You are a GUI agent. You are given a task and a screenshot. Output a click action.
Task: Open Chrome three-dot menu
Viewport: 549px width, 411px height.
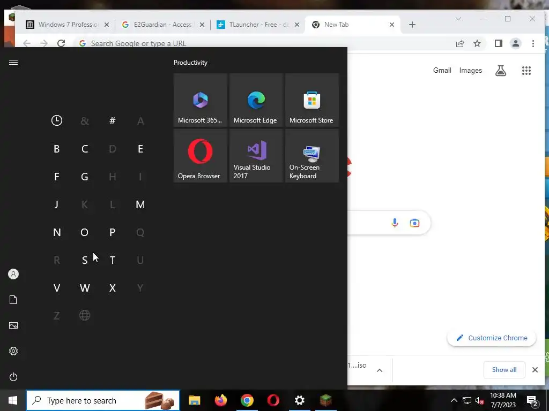click(533, 43)
